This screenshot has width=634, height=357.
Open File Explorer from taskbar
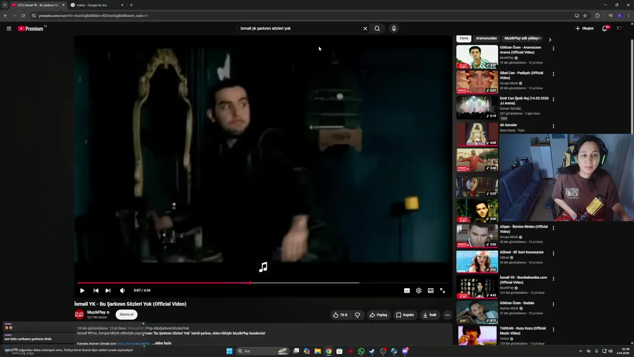pyautogui.click(x=317, y=351)
